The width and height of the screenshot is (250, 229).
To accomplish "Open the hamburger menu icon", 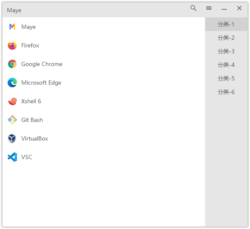I will [209, 8].
